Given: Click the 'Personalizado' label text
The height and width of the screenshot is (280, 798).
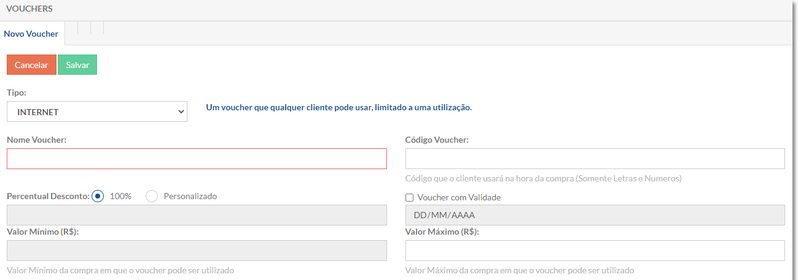Looking at the screenshot, I should 190,197.
